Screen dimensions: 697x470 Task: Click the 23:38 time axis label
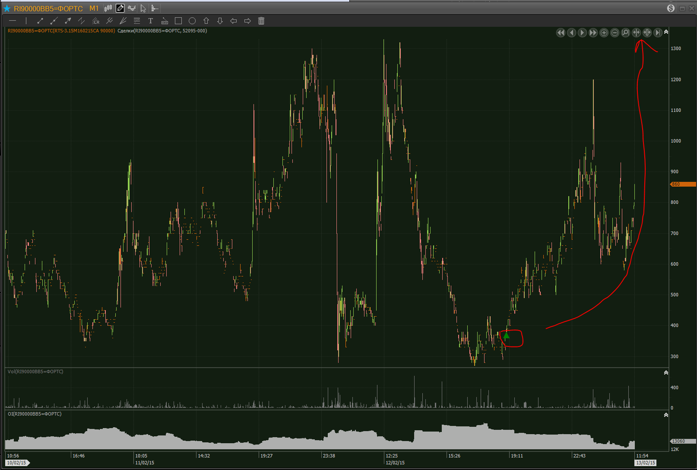pos(329,456)
